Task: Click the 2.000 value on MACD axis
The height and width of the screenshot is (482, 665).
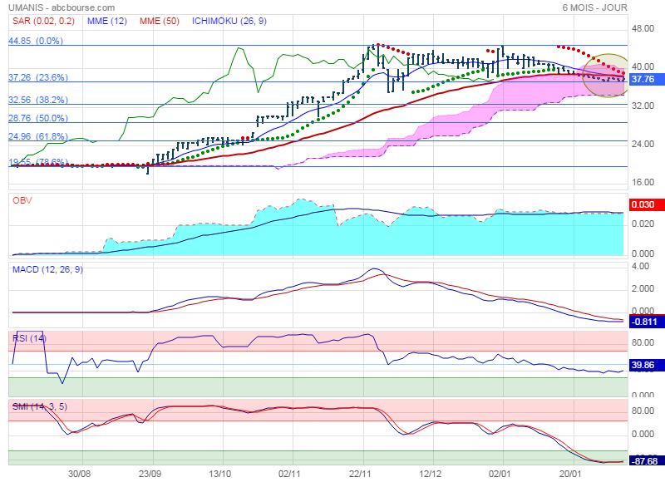Action: 643,288
